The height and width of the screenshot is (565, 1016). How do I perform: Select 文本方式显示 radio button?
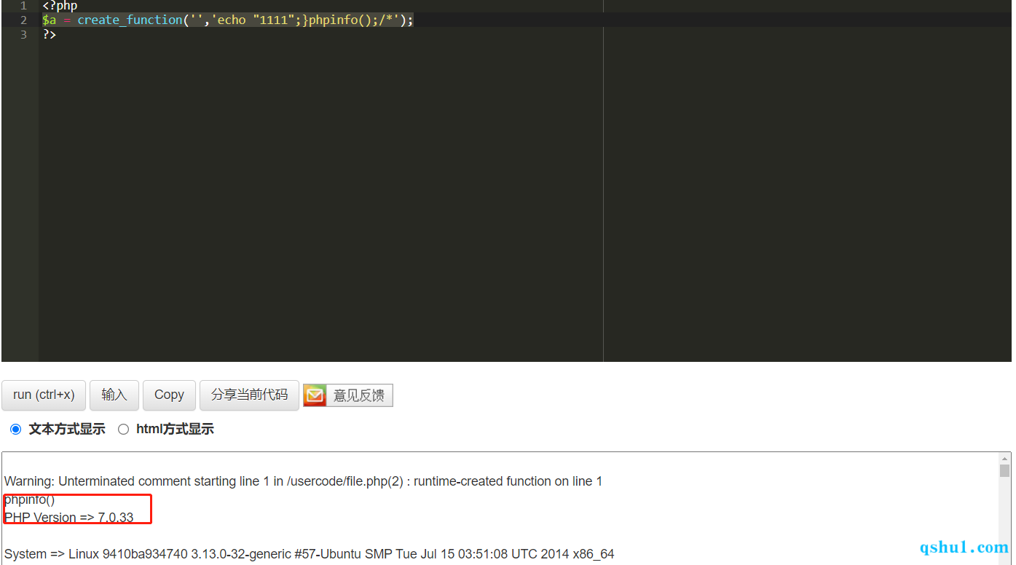[x=15, y=430]
